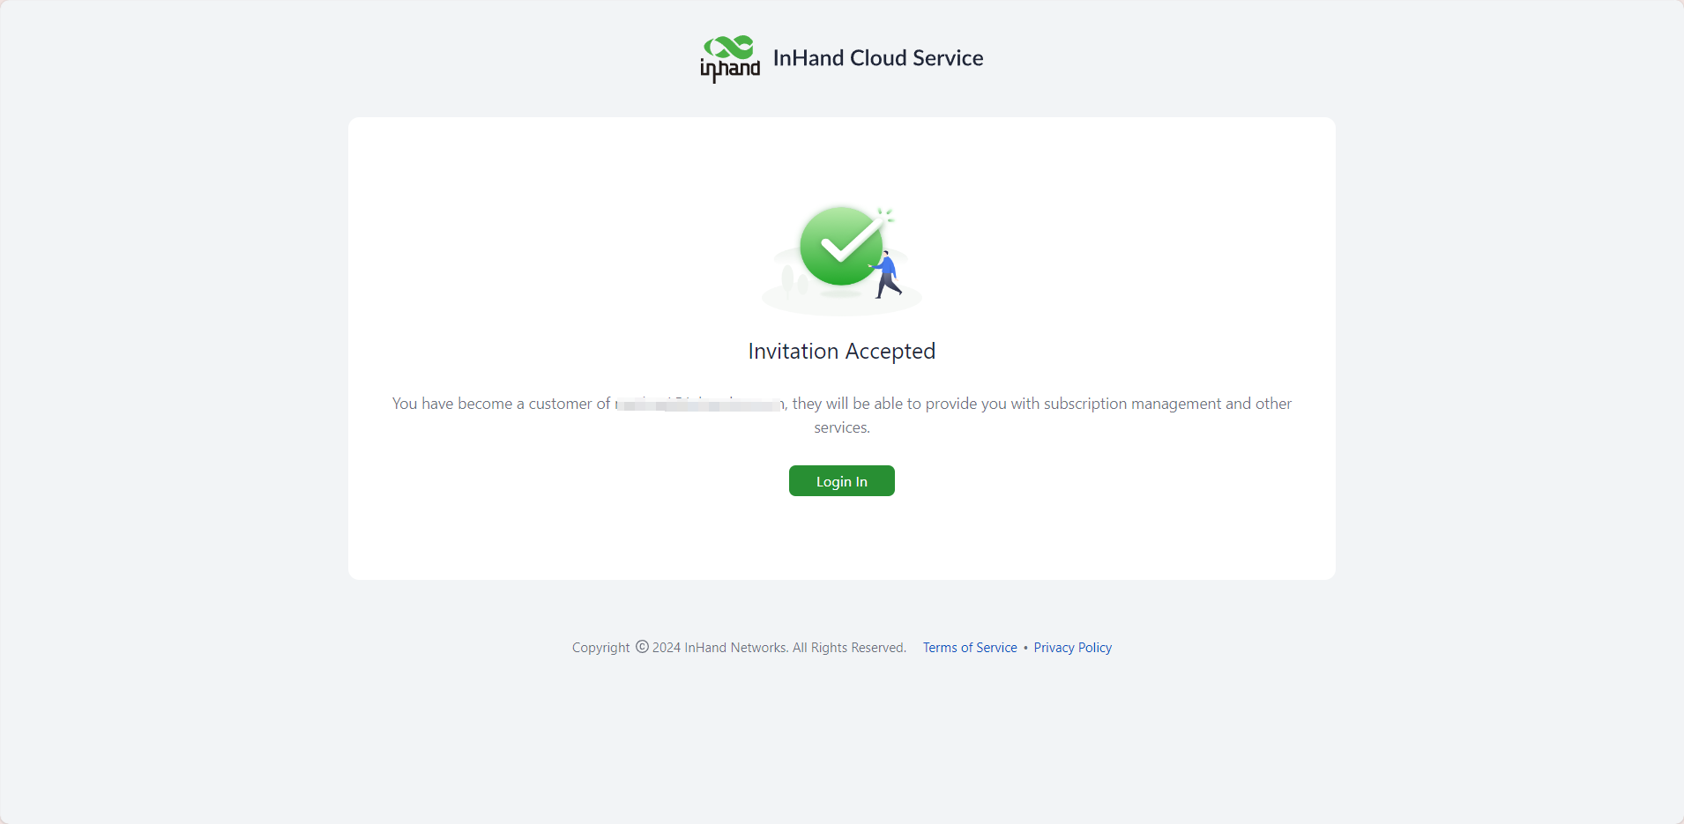This screenshot has width=1684, height=824.
Task: Click the Invitation Accepted heading
Action: (841, 352)
